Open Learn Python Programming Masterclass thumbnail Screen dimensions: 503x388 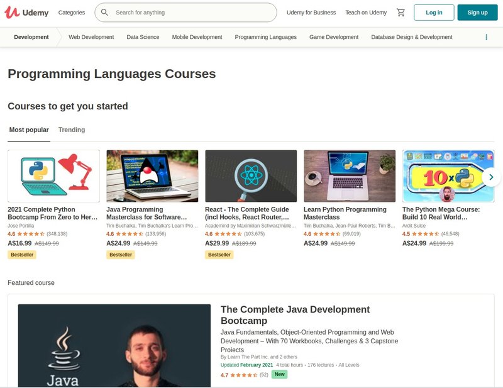pos(350,176)
